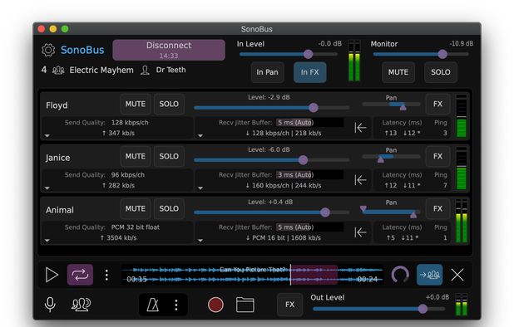Open FX for Janice

tap(437, 156)
